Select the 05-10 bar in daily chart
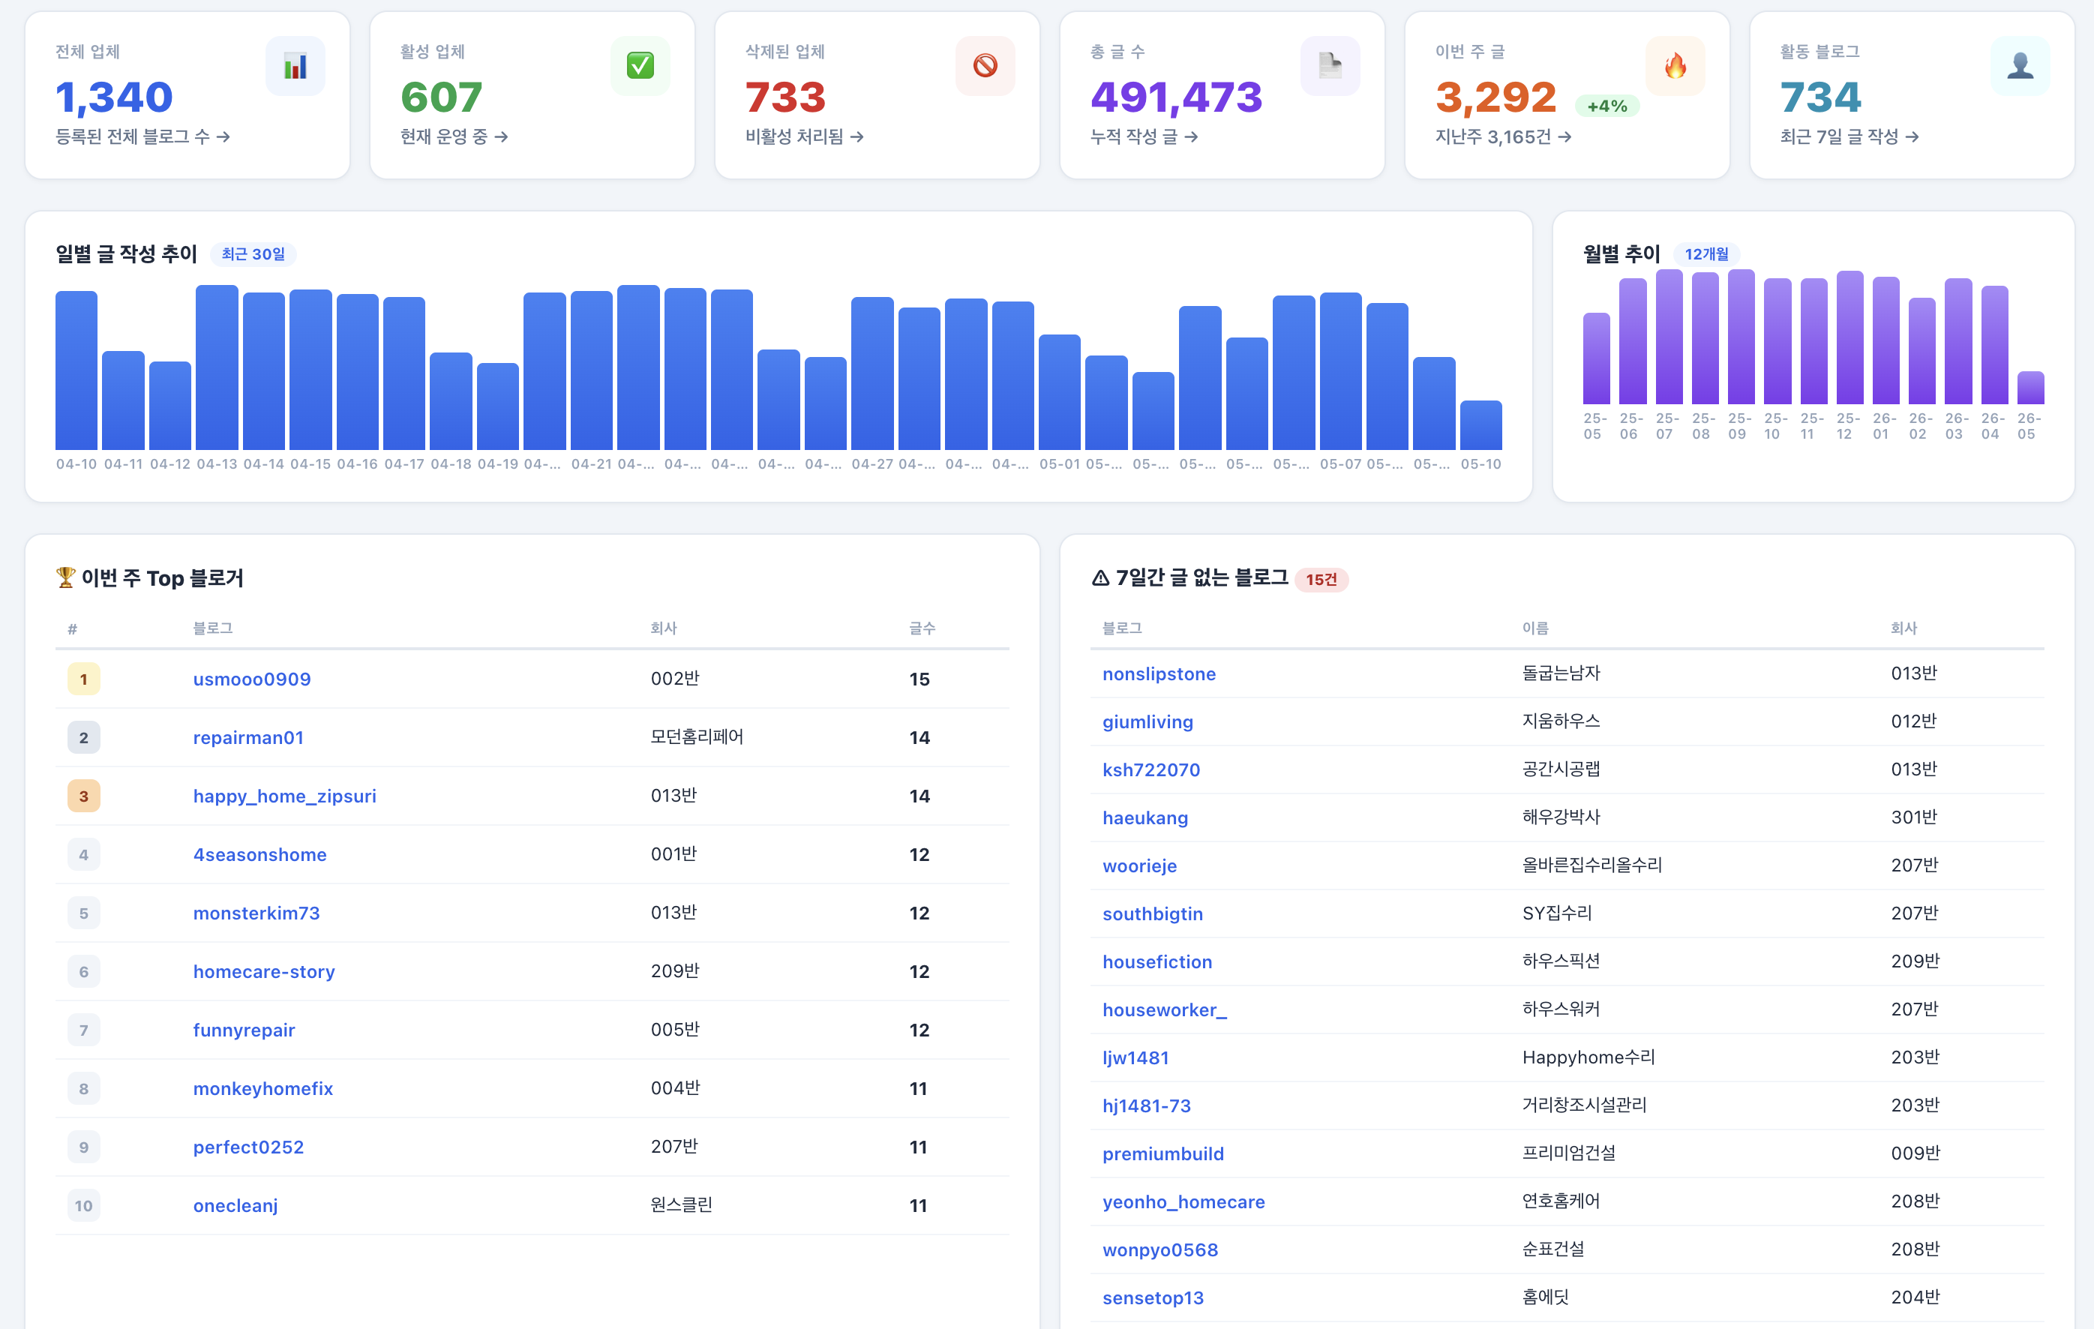The height and width of the screenshot is (1329, 2094). click(1481, 425)
